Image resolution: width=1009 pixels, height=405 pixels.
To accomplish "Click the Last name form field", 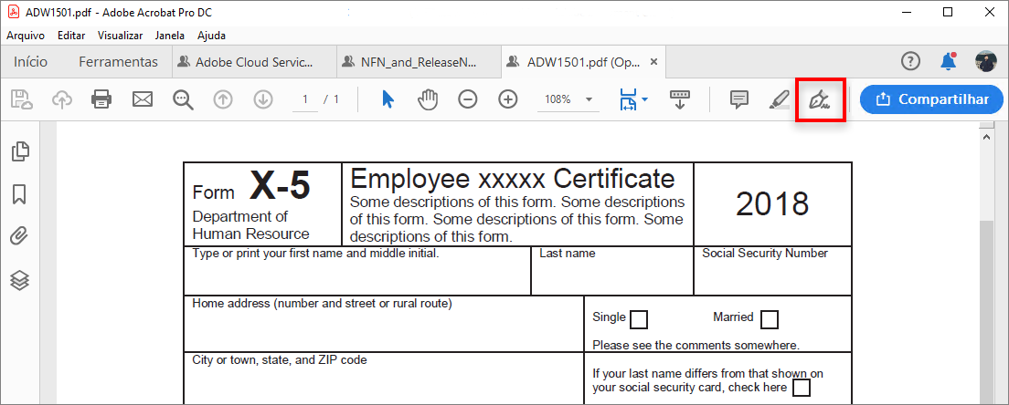I will (x=612, y=271).
